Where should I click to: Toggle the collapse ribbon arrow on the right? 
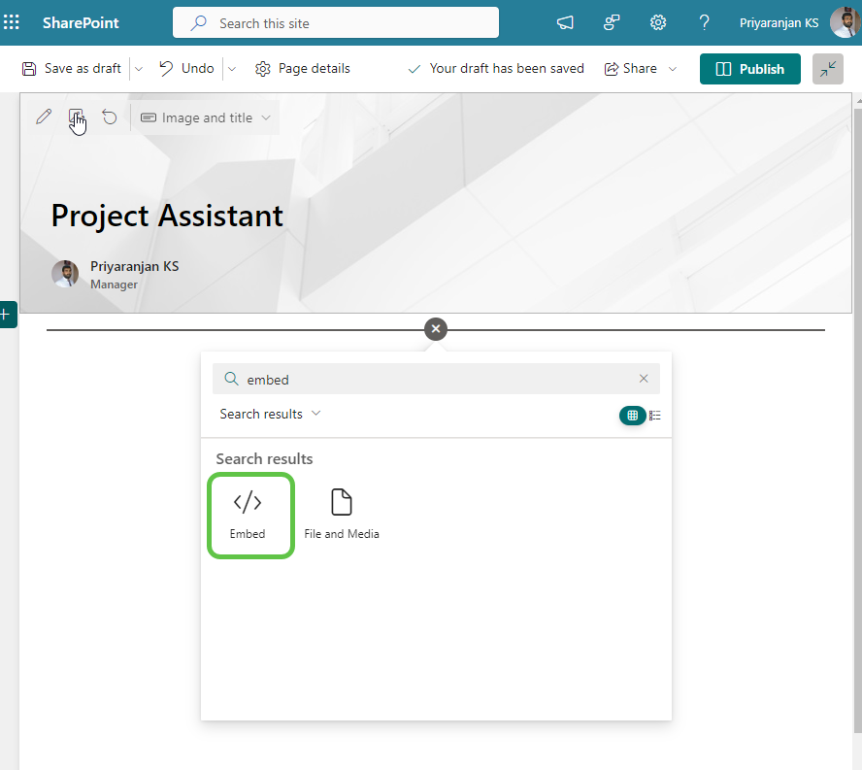click(x=827, y=69)
